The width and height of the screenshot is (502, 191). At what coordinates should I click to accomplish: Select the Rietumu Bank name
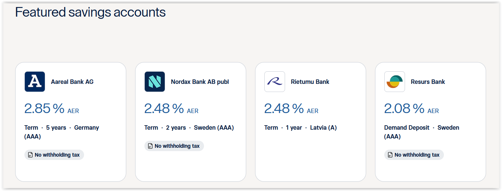(310, 82)
